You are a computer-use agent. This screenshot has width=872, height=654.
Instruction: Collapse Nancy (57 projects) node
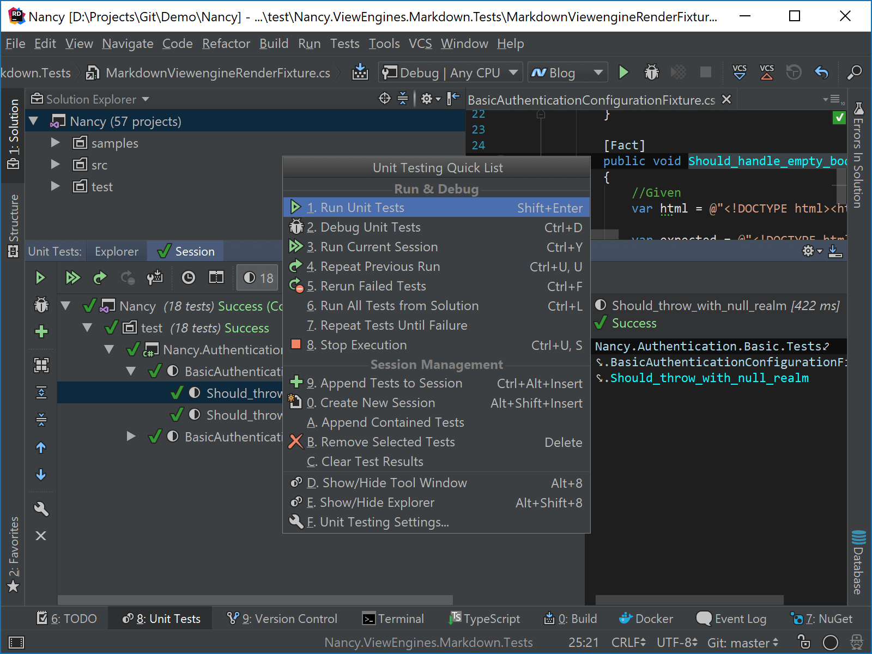34,121
